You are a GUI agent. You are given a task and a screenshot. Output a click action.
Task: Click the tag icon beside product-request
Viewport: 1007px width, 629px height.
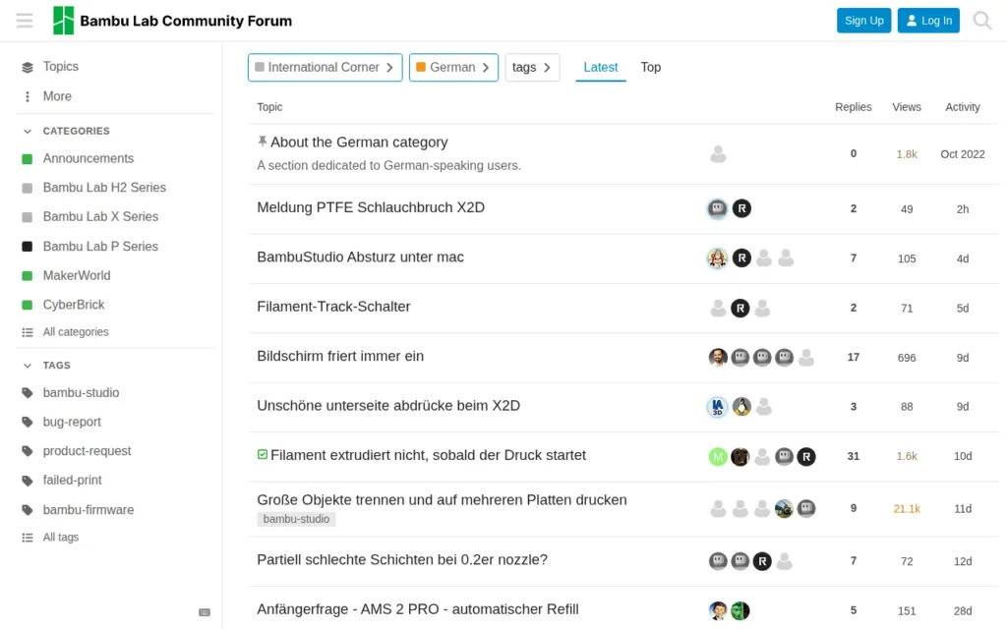click(x=27, y=451)
